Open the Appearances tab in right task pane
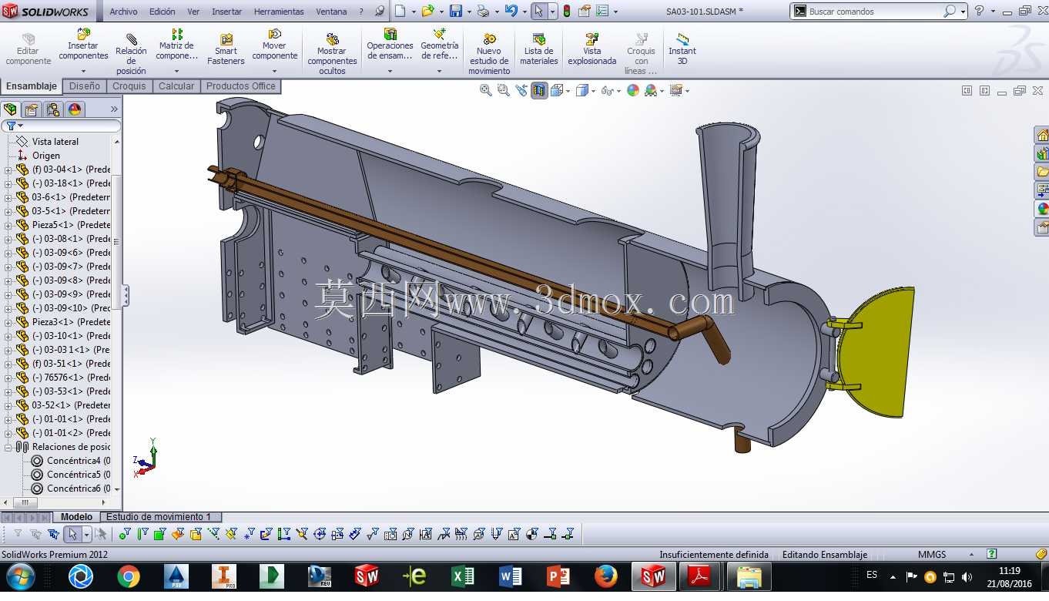The width and height of the screenshot is (1049, 601). (1042, 209)
